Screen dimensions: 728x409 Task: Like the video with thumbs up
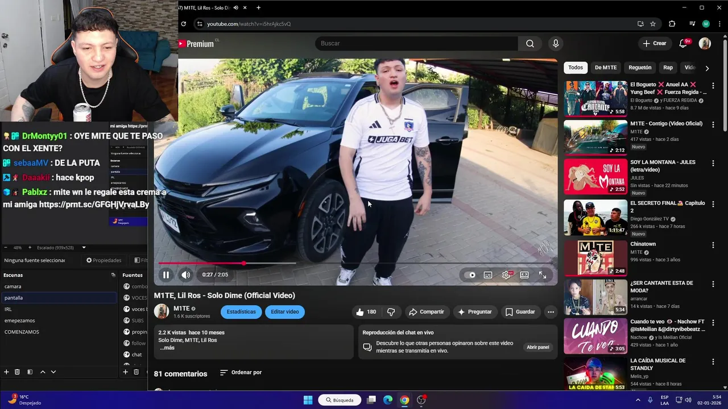pyautogui.click(x=366, y=312)
